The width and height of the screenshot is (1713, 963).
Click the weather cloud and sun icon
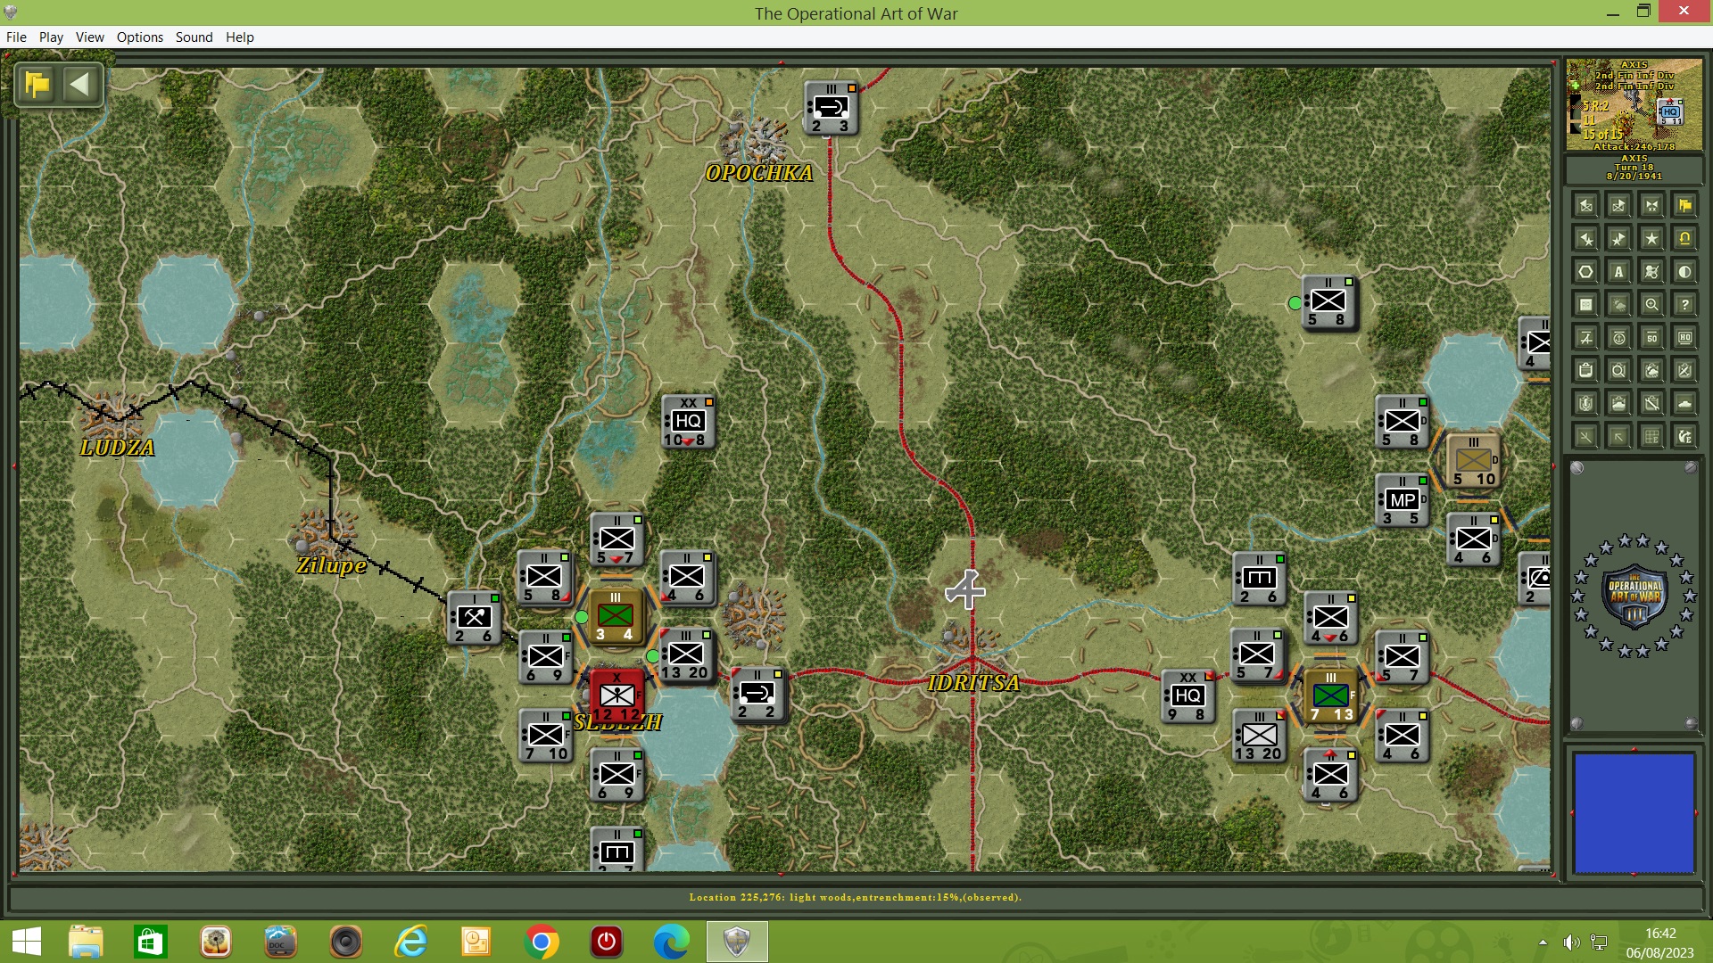click(1618, 305)
